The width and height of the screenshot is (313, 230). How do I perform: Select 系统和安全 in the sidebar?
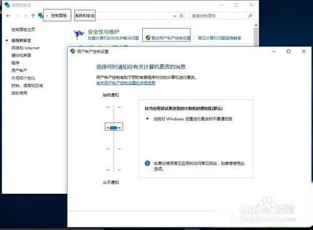pos(21,41)
